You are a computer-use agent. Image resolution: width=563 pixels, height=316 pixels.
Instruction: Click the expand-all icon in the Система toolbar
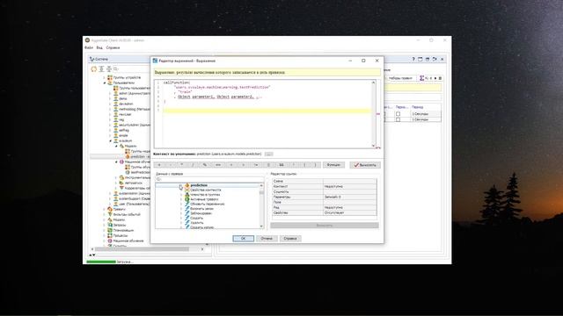[x=102, y=68]
